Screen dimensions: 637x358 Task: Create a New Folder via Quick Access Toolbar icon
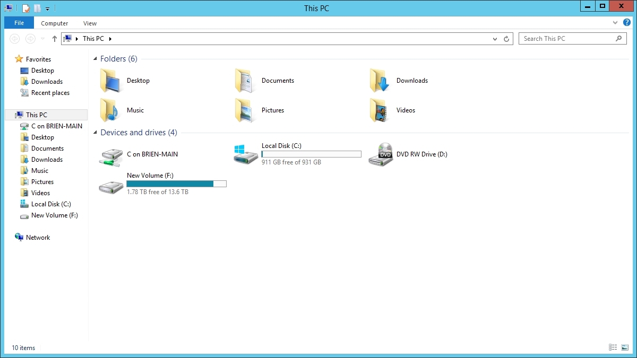(37, 8)
